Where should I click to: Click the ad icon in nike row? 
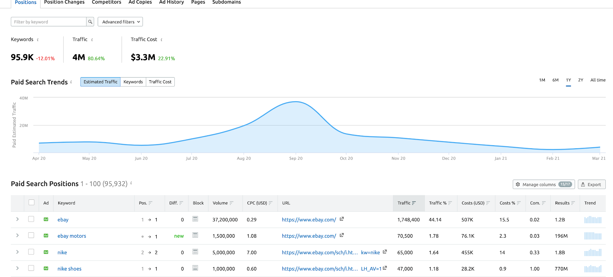tap(46, 252)
